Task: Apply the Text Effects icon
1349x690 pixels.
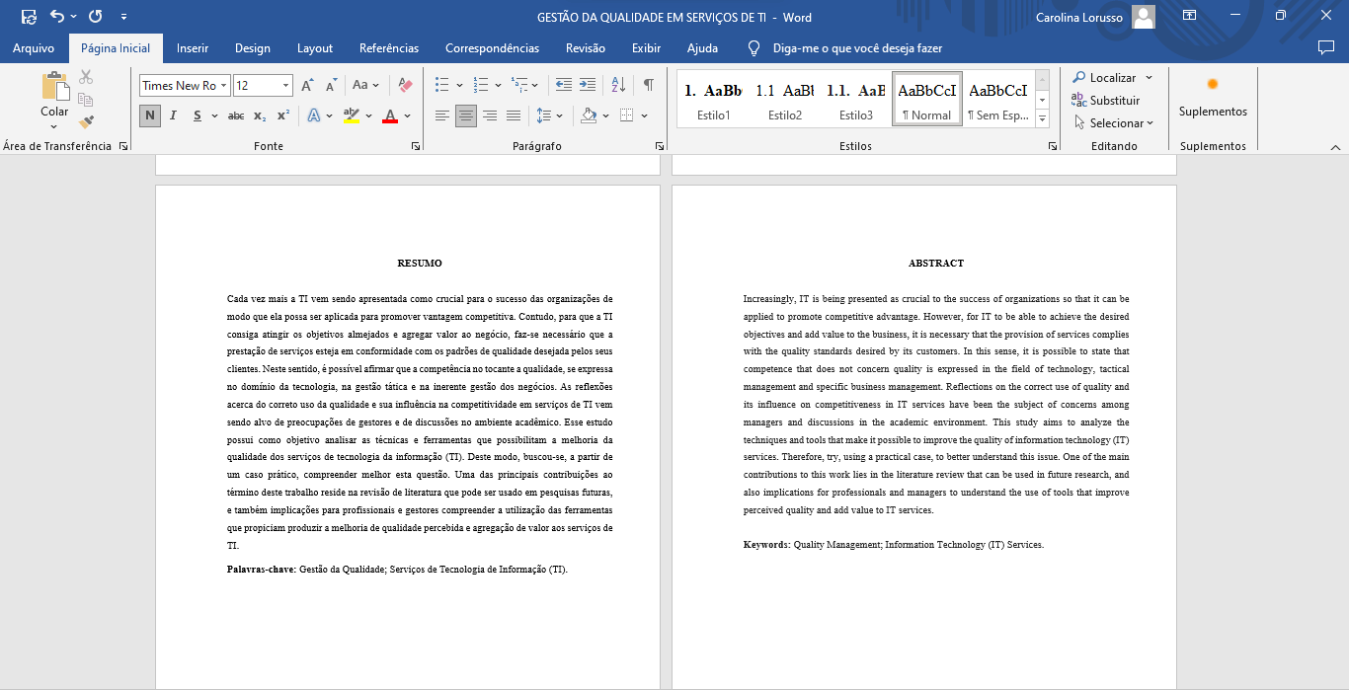Action: click(314, 115)
